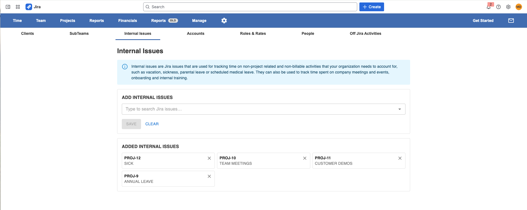Click the info icon in the blue notice
This screenshot has height=210, width=527.
[125, 67]
